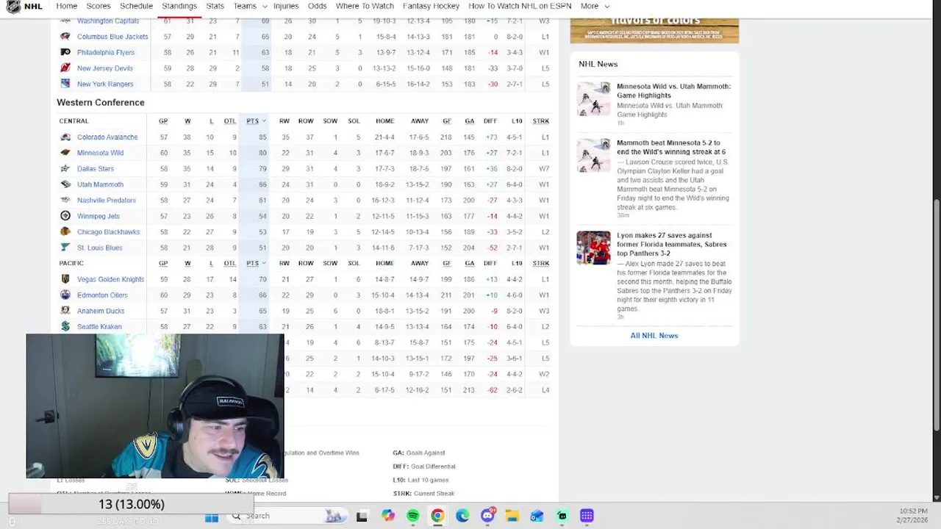941x529 pixels.
Task: Expand the More dropdown menu
Action: [x=595, y=6]
